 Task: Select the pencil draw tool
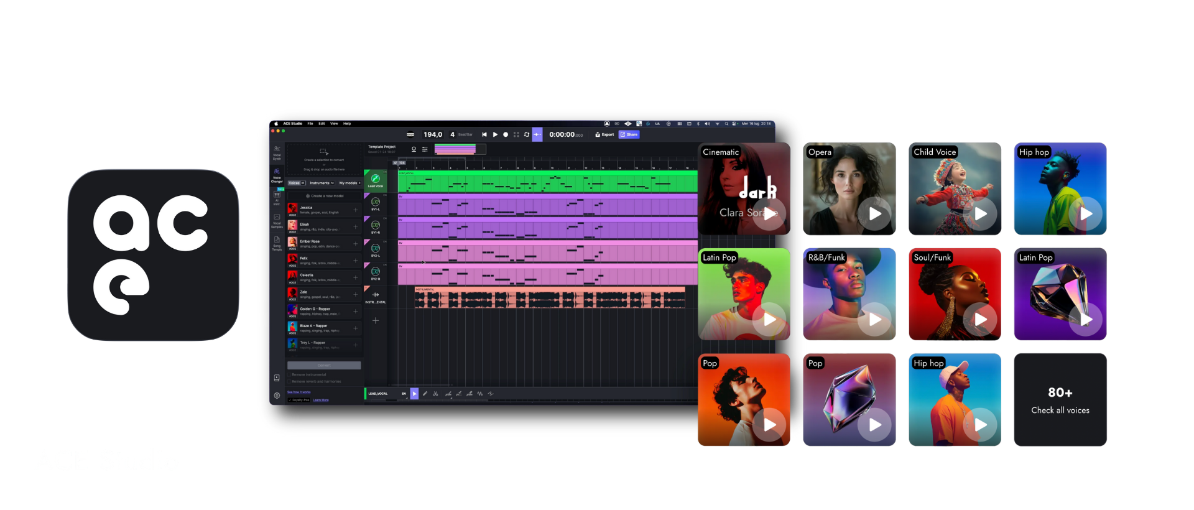click(x=425, y=394)
